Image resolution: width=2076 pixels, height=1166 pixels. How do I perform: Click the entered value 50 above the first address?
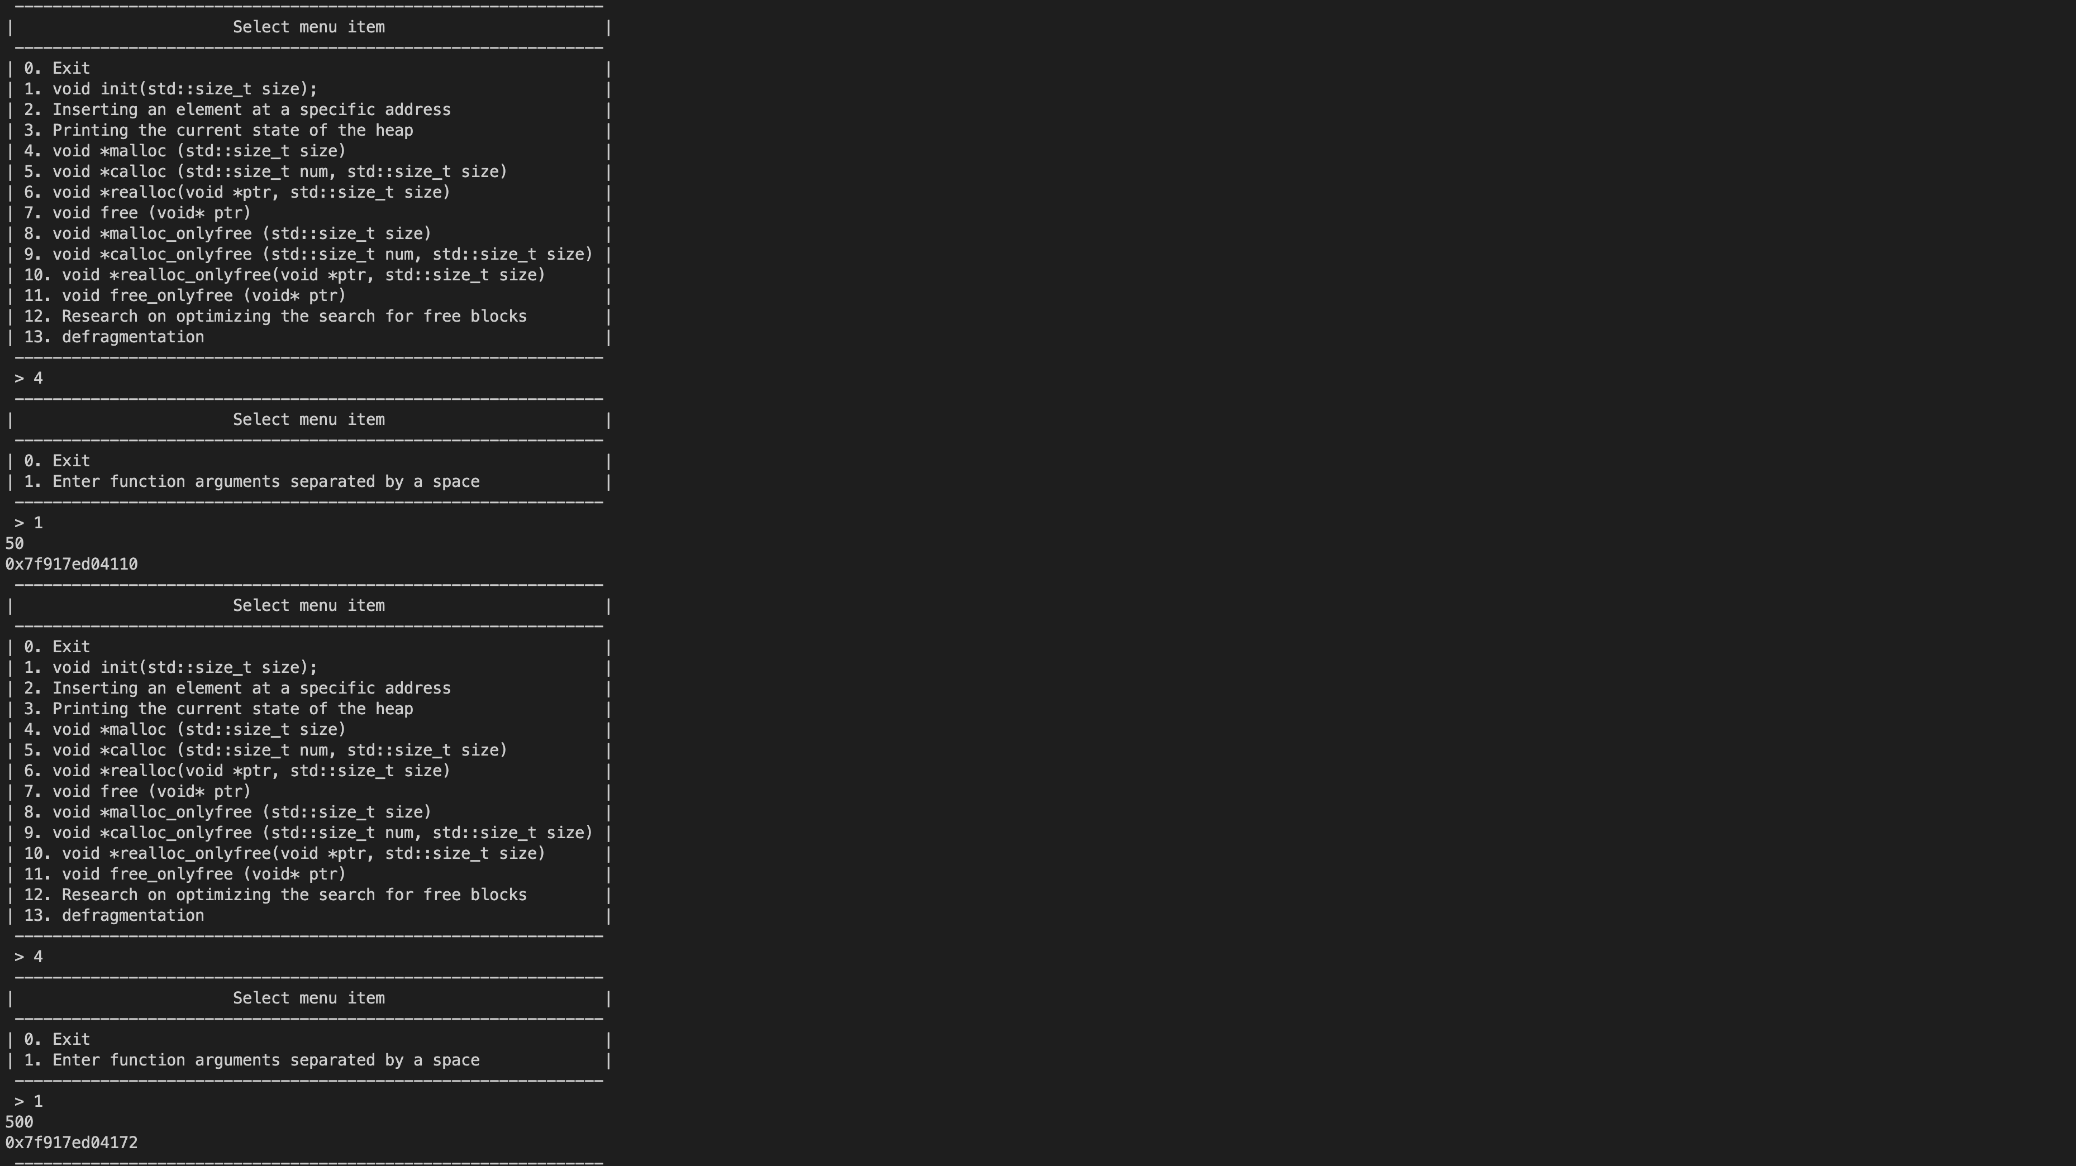15,544
